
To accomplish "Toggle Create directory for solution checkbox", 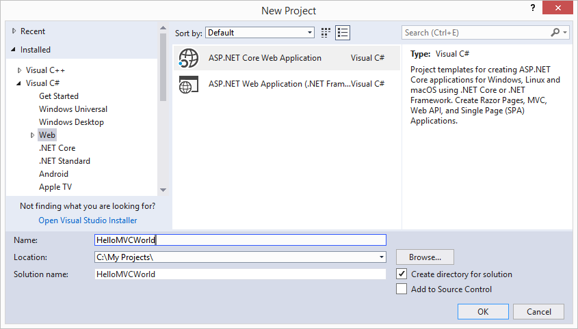I will pyautogui.click(x=402, y=274).
